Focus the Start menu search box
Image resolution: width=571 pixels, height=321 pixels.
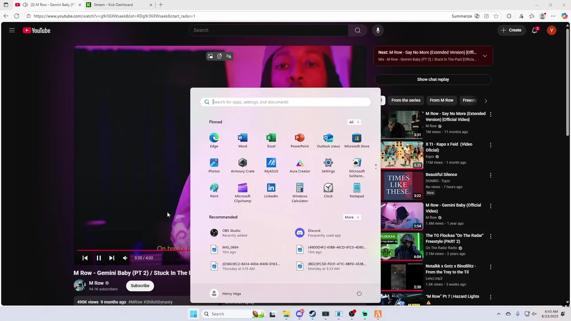285,102
